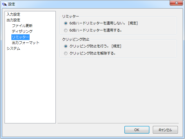Select 6dBハードリミッターを適用する radio option
Viewport: 185px width, 139px height.
pyautogui.click(x=66, y=30)
